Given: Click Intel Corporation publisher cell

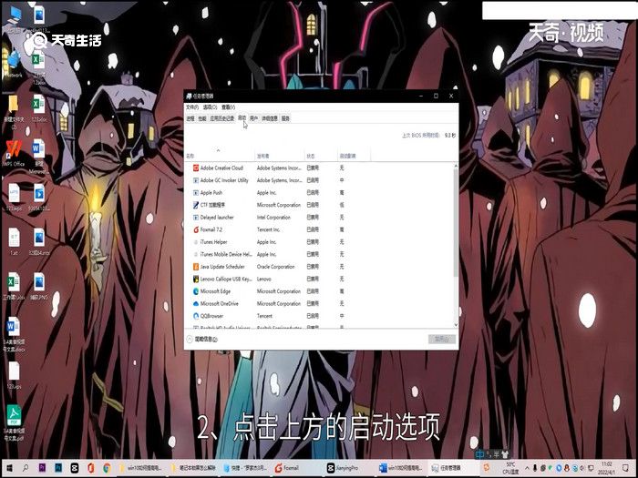Looking at the screenshot, I should pyautogui.click(x=273, y=218).
